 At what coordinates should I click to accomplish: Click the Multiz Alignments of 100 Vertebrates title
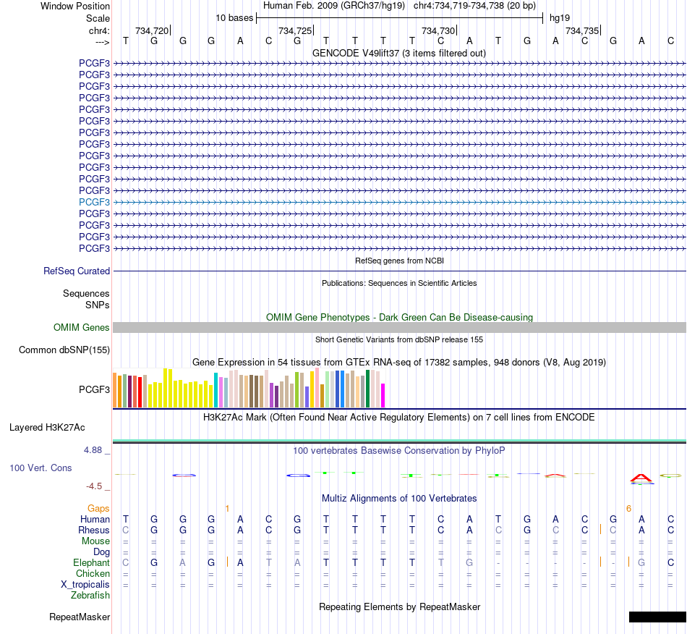(x=399, y=498)
